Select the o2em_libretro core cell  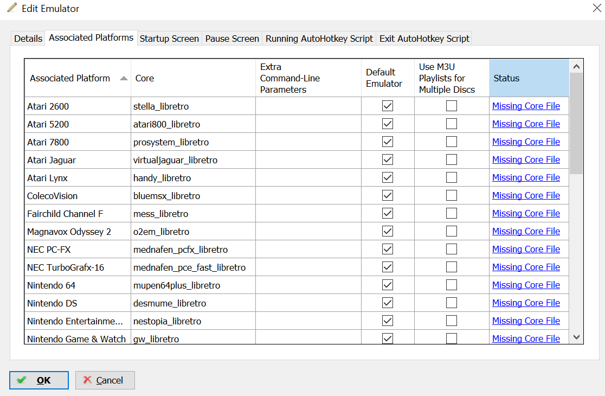click(193, 232)
